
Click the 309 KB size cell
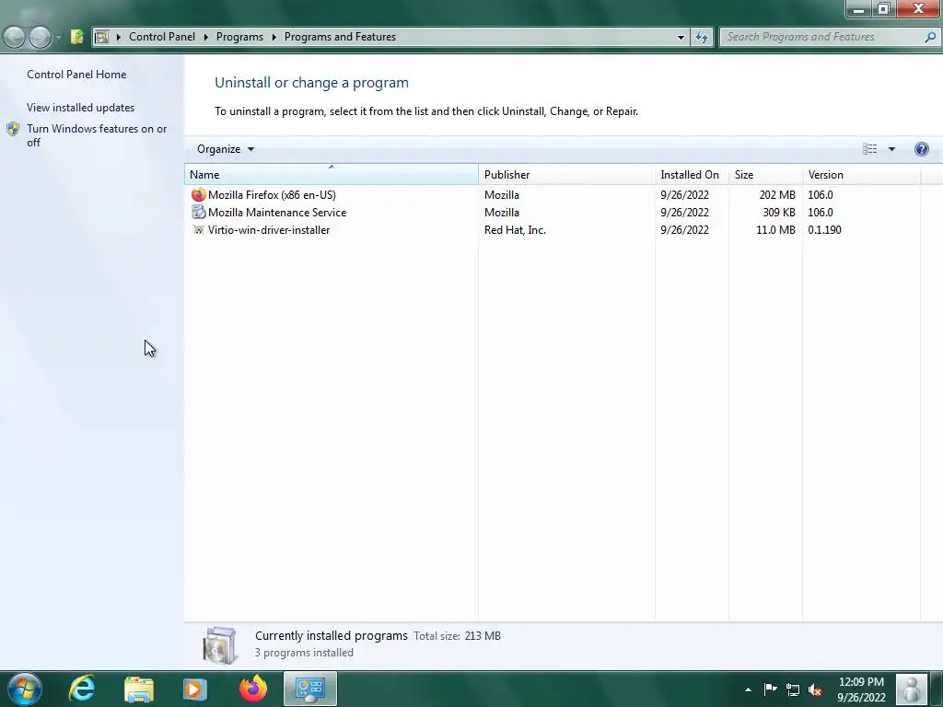click(x=779, y=213)
